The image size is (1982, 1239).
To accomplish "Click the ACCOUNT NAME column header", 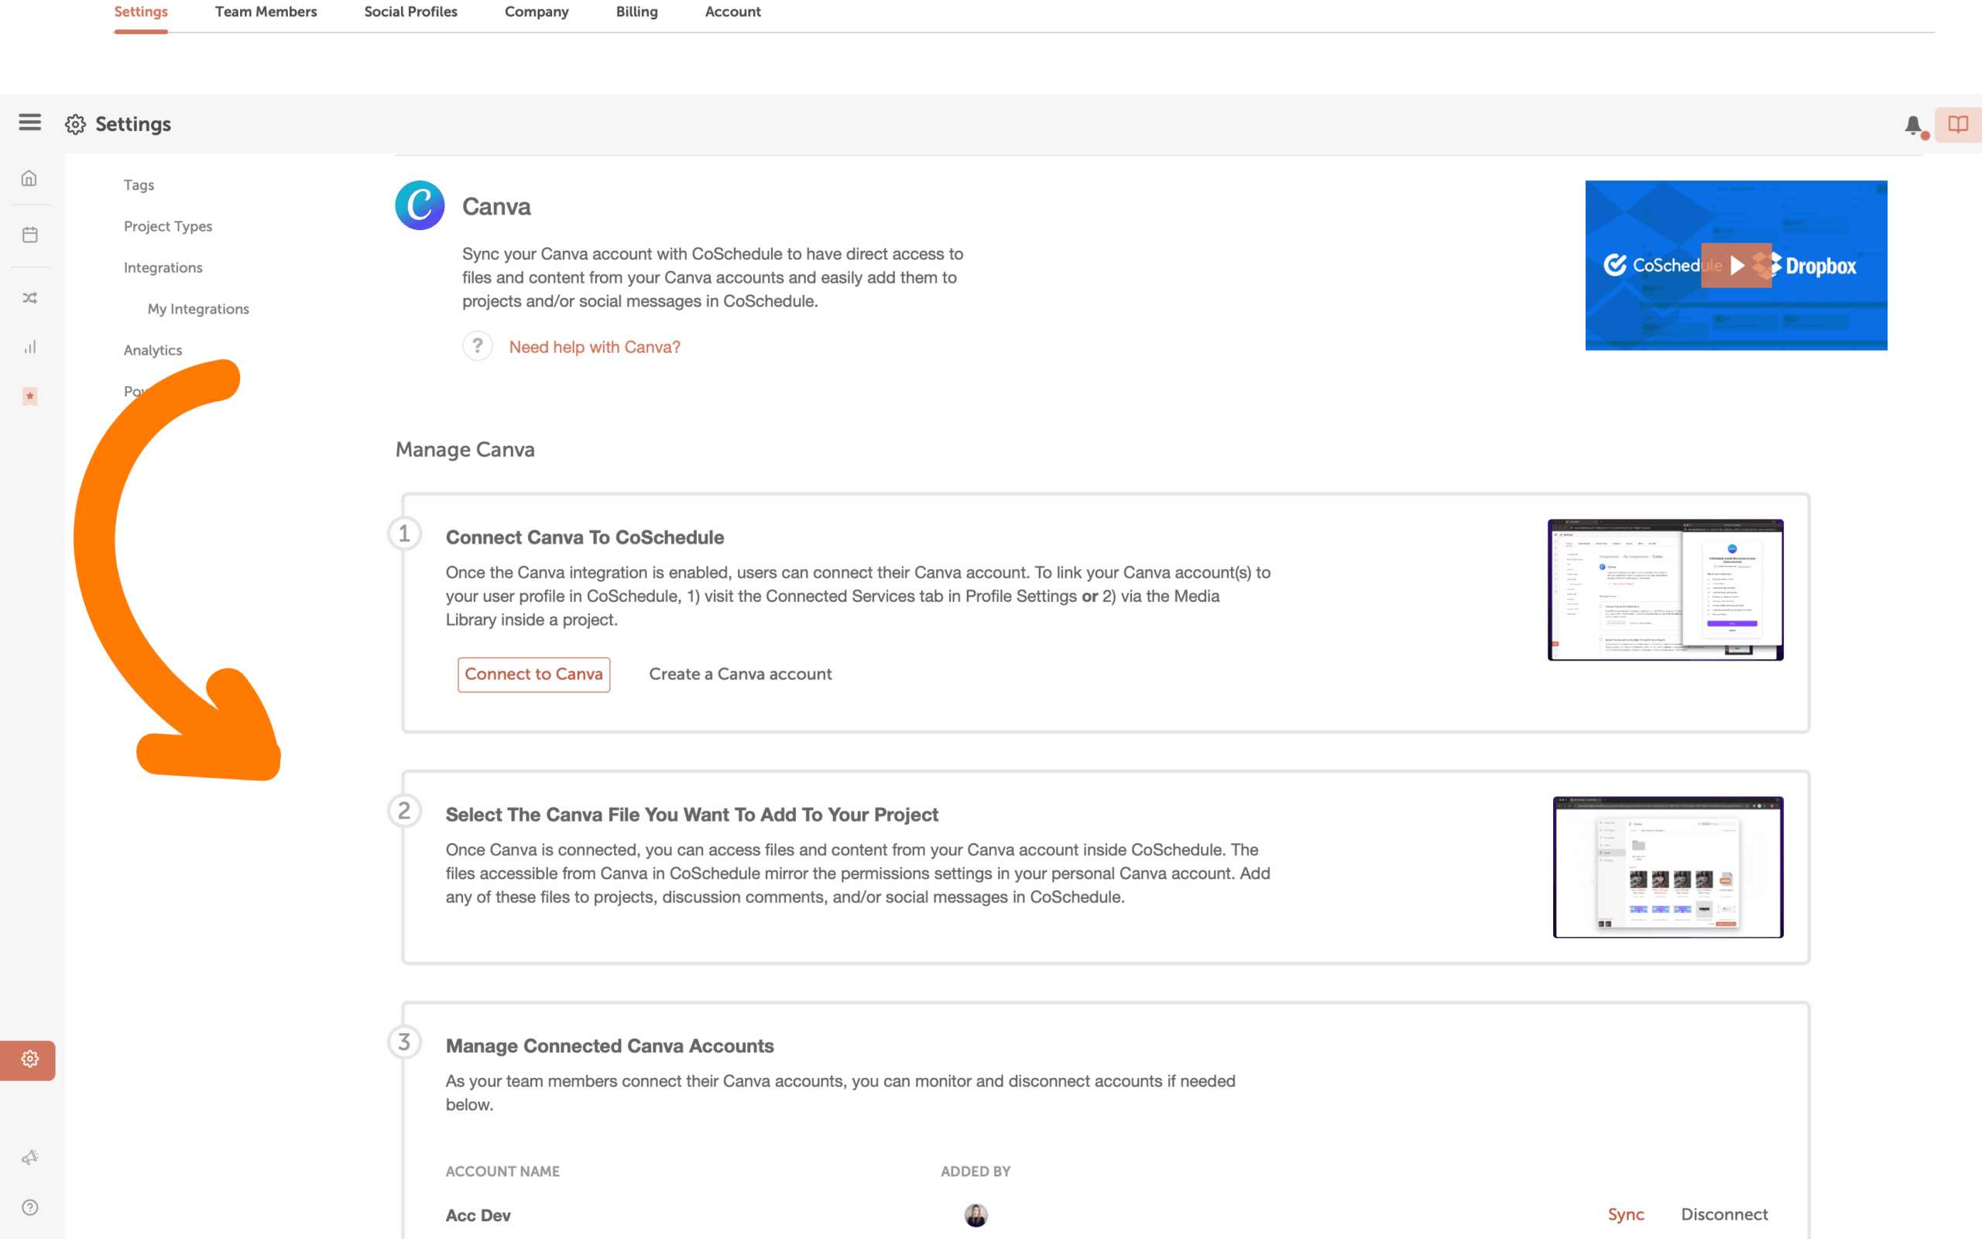I will point(502,1172).
